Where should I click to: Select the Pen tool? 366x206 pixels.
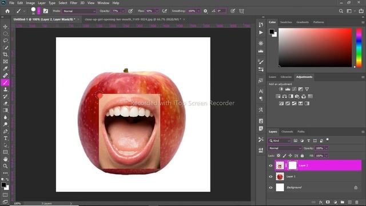tap(5, 131)
